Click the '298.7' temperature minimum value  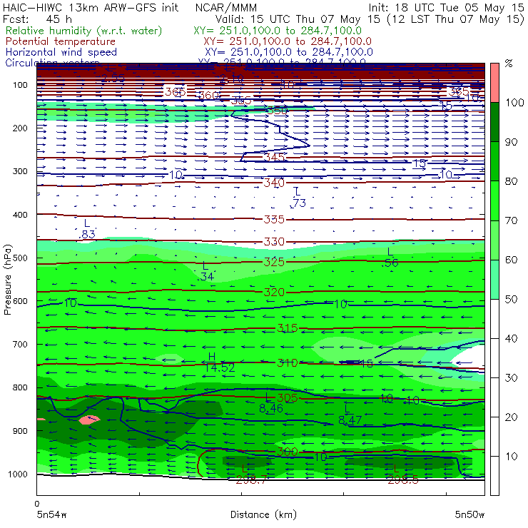(x=251, y=480)
